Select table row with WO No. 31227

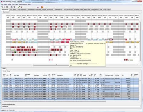(x=70, y=81)
